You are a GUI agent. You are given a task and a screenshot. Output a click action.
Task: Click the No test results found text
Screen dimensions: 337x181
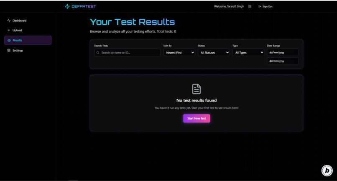[197, 100]
